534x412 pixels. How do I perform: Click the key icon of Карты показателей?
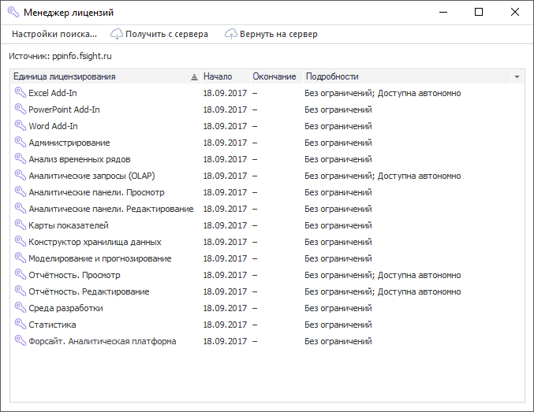tap(20, 225)
